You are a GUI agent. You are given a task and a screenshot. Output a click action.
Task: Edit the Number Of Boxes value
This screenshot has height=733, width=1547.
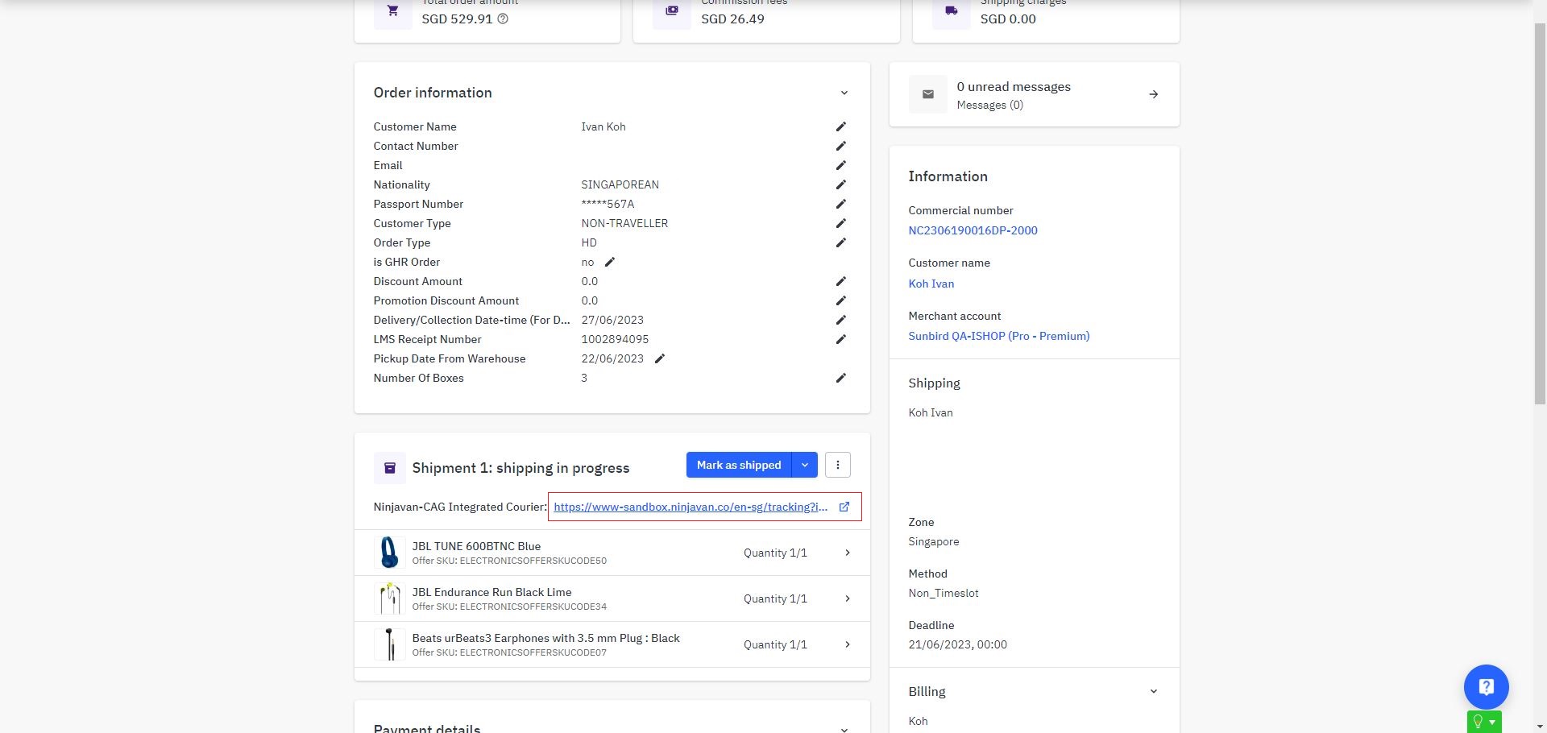coord(840,378)
